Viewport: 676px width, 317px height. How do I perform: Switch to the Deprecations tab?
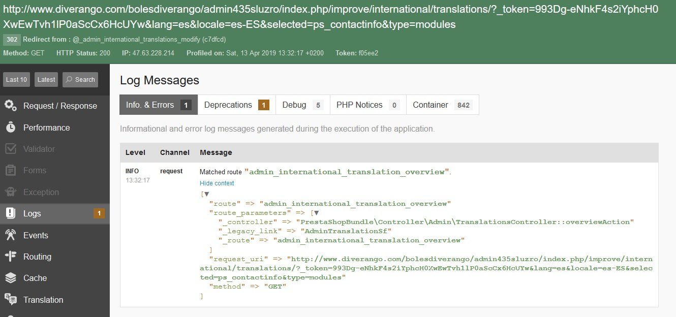pyautogui.click(x=236, y=105)
